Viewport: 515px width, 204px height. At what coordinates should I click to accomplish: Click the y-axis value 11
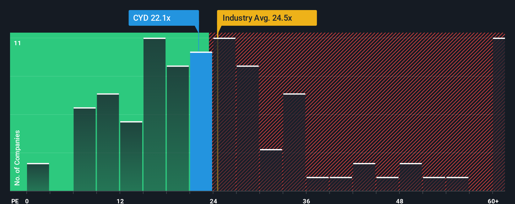[x=18, y=43]
